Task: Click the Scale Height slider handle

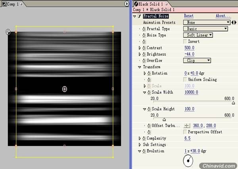Action: pyautogui.click(x=164, y=120)
